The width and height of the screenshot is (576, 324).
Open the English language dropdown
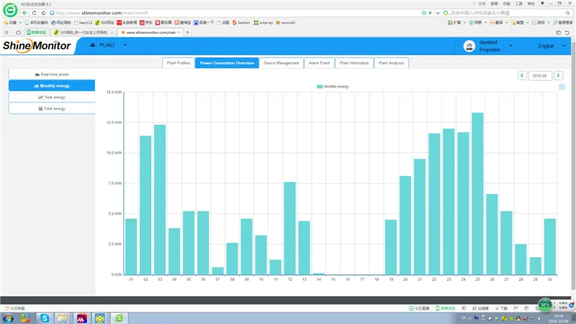click(x=552, y=46)
